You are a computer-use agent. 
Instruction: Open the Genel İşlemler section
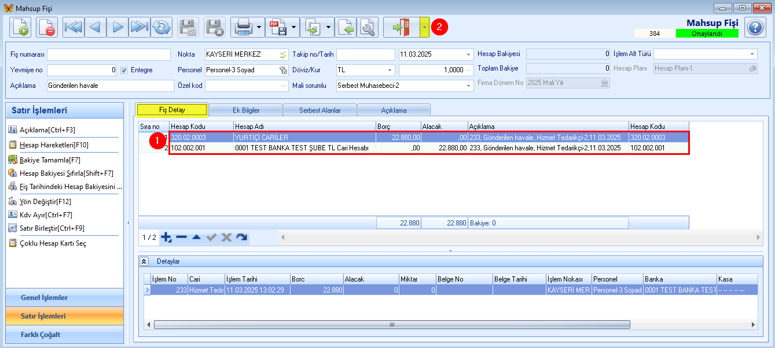click(64, 298)
